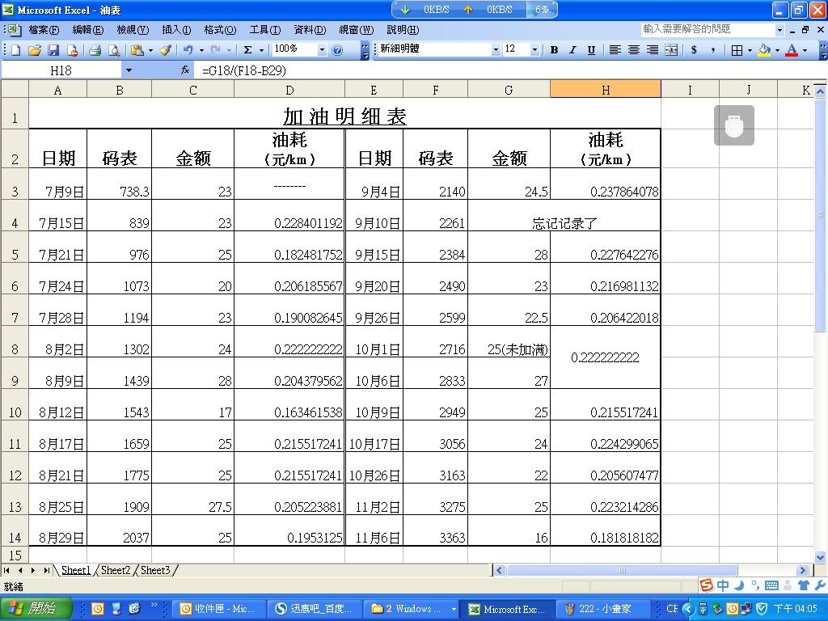Apply currency style with dollar icon
Image resolution: width=828 pixels, height=621 pixels.
(x=694, y=49)
